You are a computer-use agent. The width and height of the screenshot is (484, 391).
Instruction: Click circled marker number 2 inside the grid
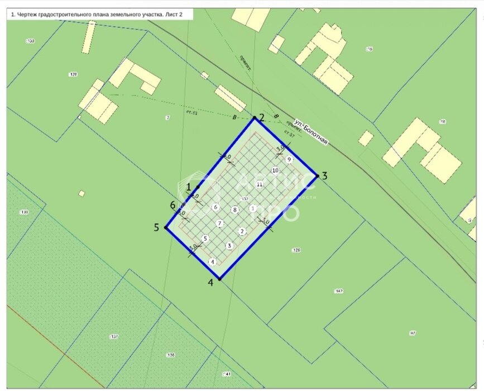click(242, 231)
